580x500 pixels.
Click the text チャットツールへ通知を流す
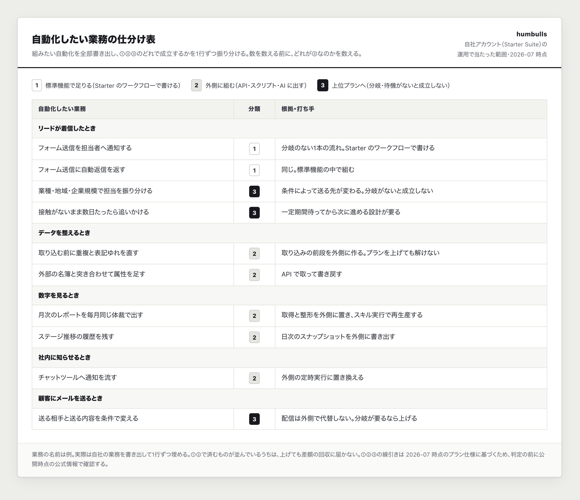coord(77,377)
